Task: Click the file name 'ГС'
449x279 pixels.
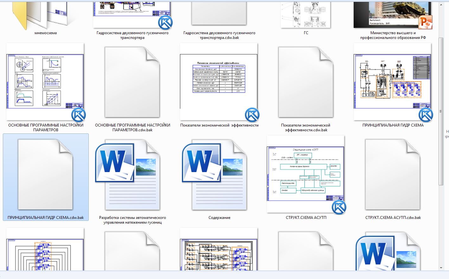Action: (306, 33)
